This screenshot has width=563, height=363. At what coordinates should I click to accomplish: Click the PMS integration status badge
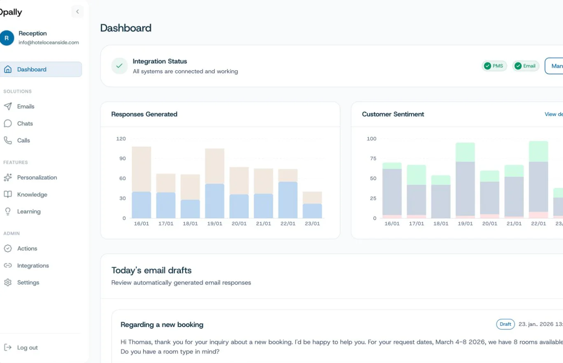pyautogui.click(x=494, y=66)
